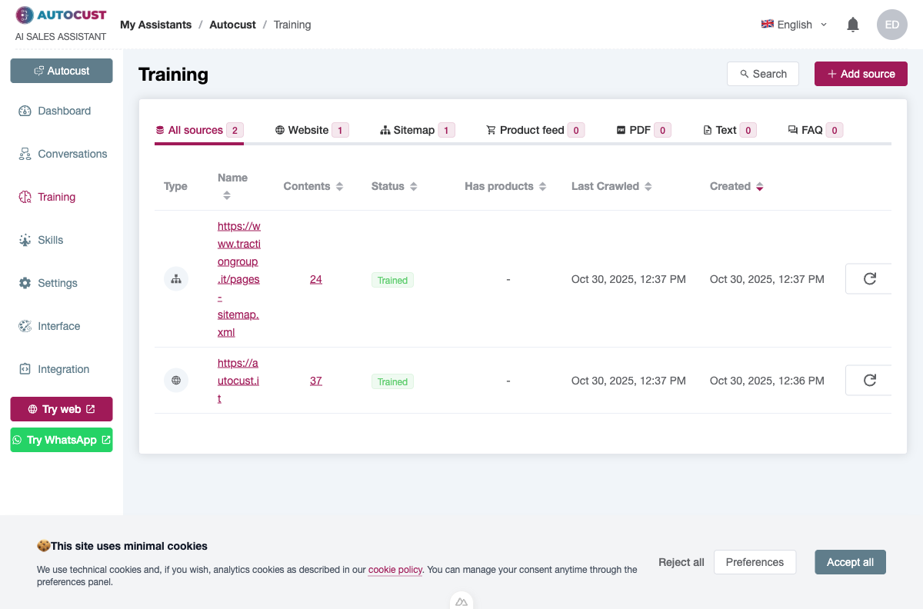
Task: Open Settings in the sidebar
Action: point(57,283)
